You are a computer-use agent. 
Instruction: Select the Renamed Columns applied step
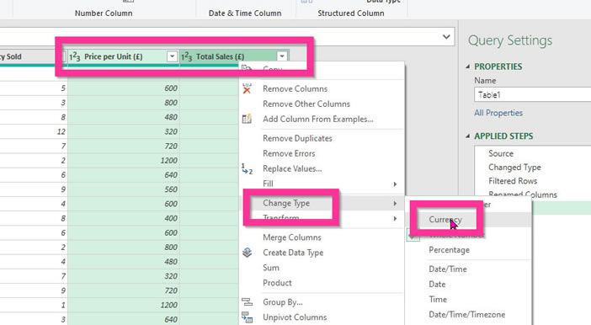[523, 194]
